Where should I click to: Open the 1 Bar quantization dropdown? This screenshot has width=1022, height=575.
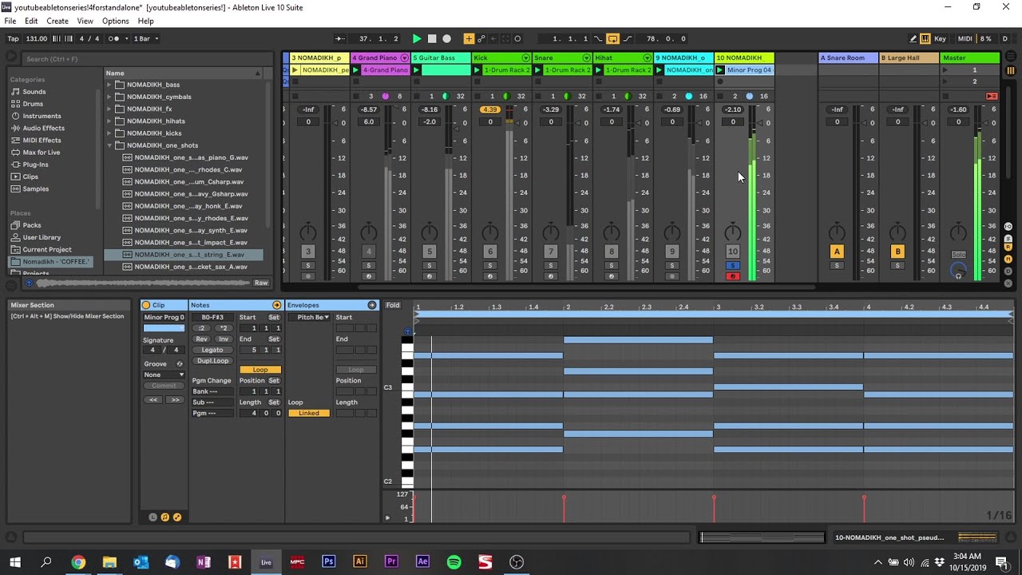(x=146, y=38)
